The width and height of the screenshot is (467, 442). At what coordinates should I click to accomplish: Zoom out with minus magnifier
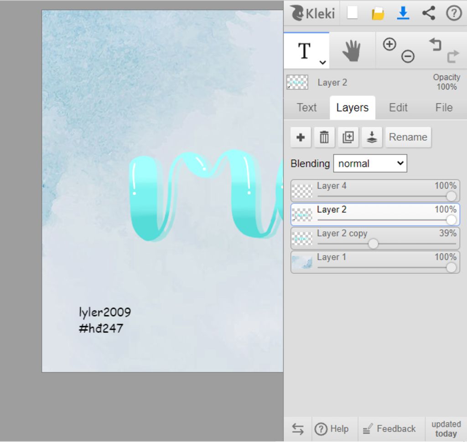click(x=408, y=56)
